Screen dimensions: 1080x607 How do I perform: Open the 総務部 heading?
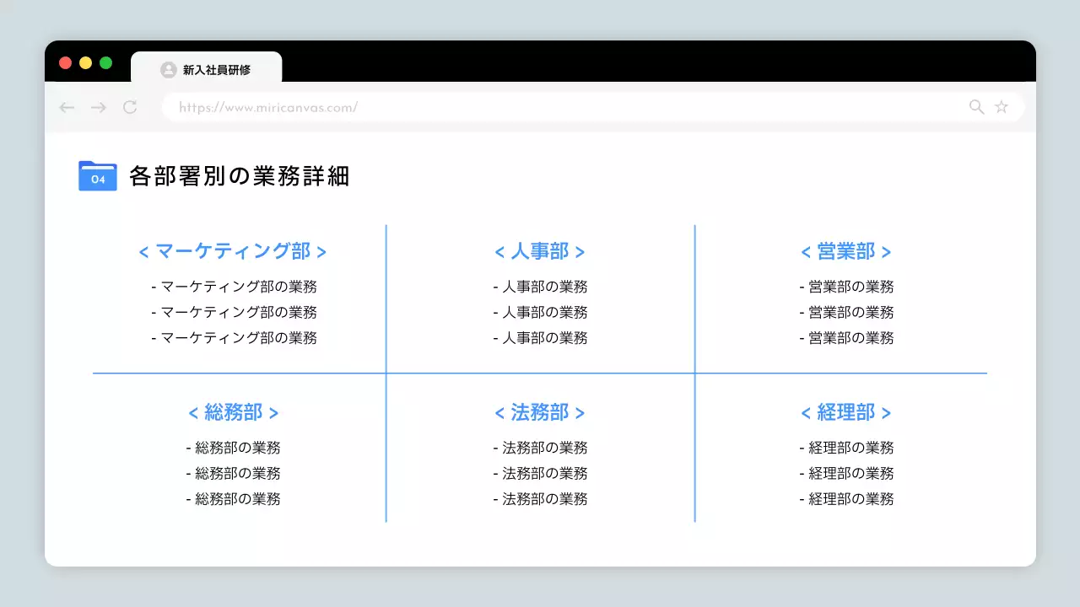click(x=234, y=412)
